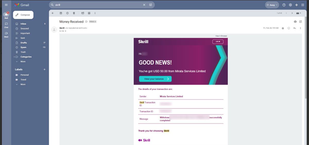Image resolution: width=309 pixels, height=145 pixels.
Task: Open the Gemini sparkle icon
Action: click(x=297, y=5)
